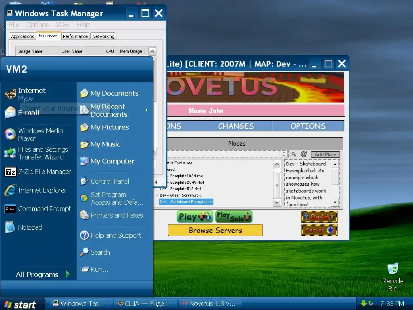The image size is (413, 310).
Task: Switch to Applications tab in Task Manager
Action: pos(23,36)
